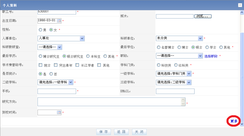The image size is (244, 136).
Task: Check the 院士 checkbox
Action: click(x=40, y=65)
